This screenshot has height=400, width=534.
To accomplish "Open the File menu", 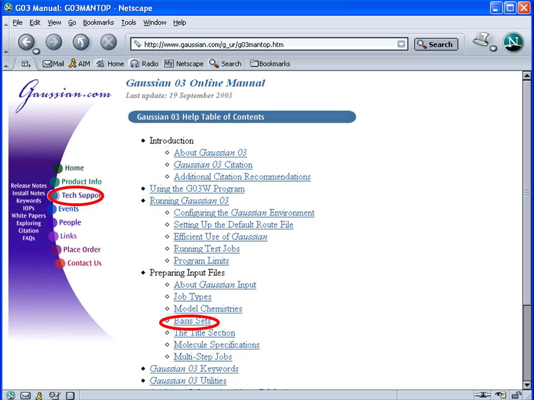I will click(17, 22).
